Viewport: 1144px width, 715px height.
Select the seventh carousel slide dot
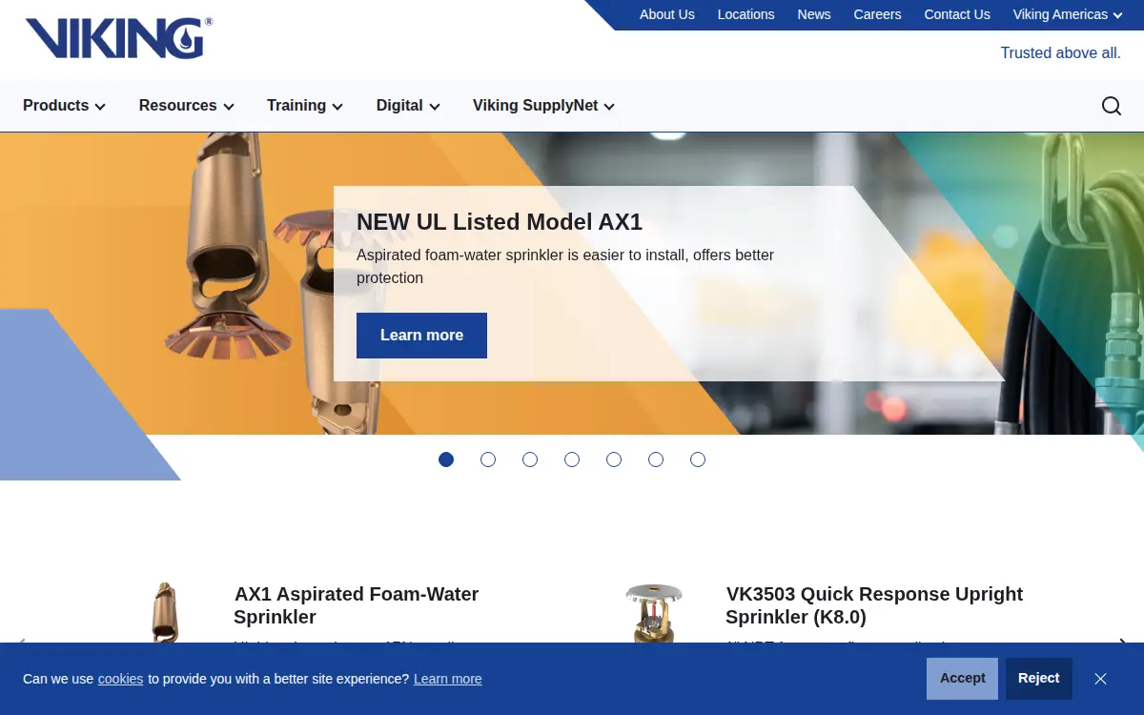pos(698,460)
